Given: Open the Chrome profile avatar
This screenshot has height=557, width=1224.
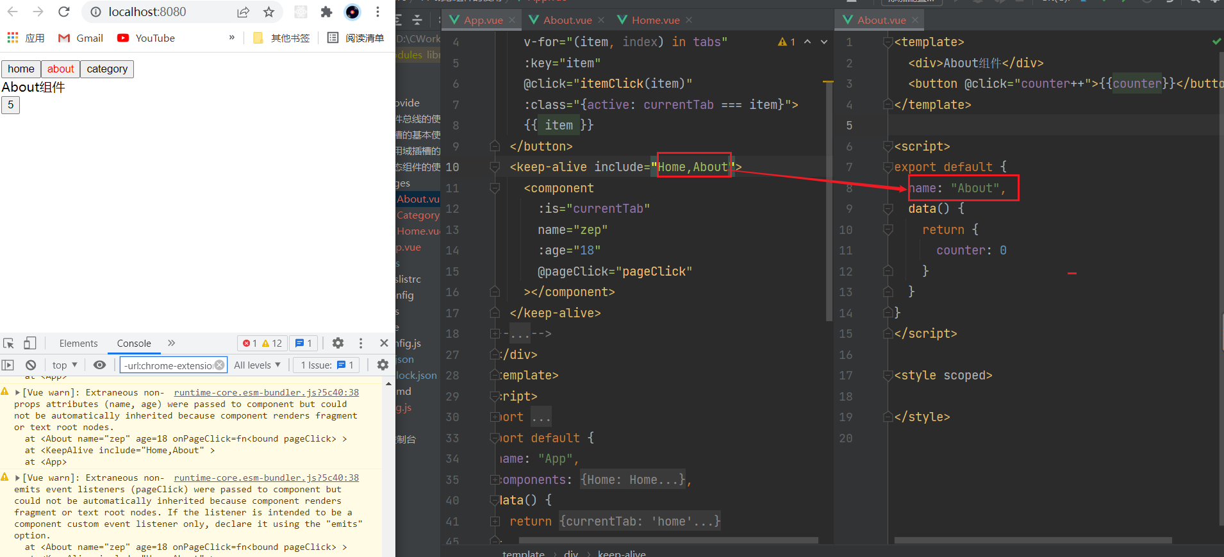Looking at the screenshot, I should point(352,12).
